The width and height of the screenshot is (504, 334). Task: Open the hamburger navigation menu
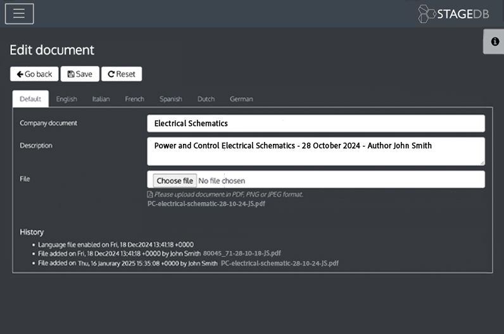[x=19, y=14]
